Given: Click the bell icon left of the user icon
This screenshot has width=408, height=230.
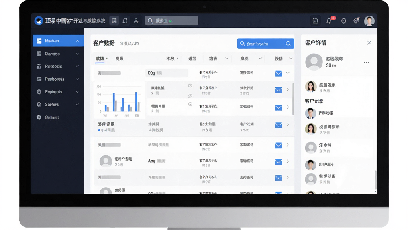Looking at the screenshot, I should pos(125,21).
